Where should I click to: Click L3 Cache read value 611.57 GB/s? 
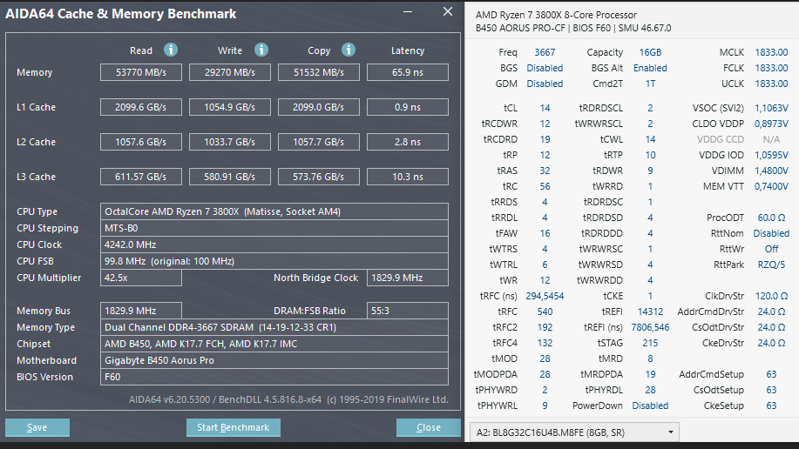pyautogui.click(x=141, y=177)
